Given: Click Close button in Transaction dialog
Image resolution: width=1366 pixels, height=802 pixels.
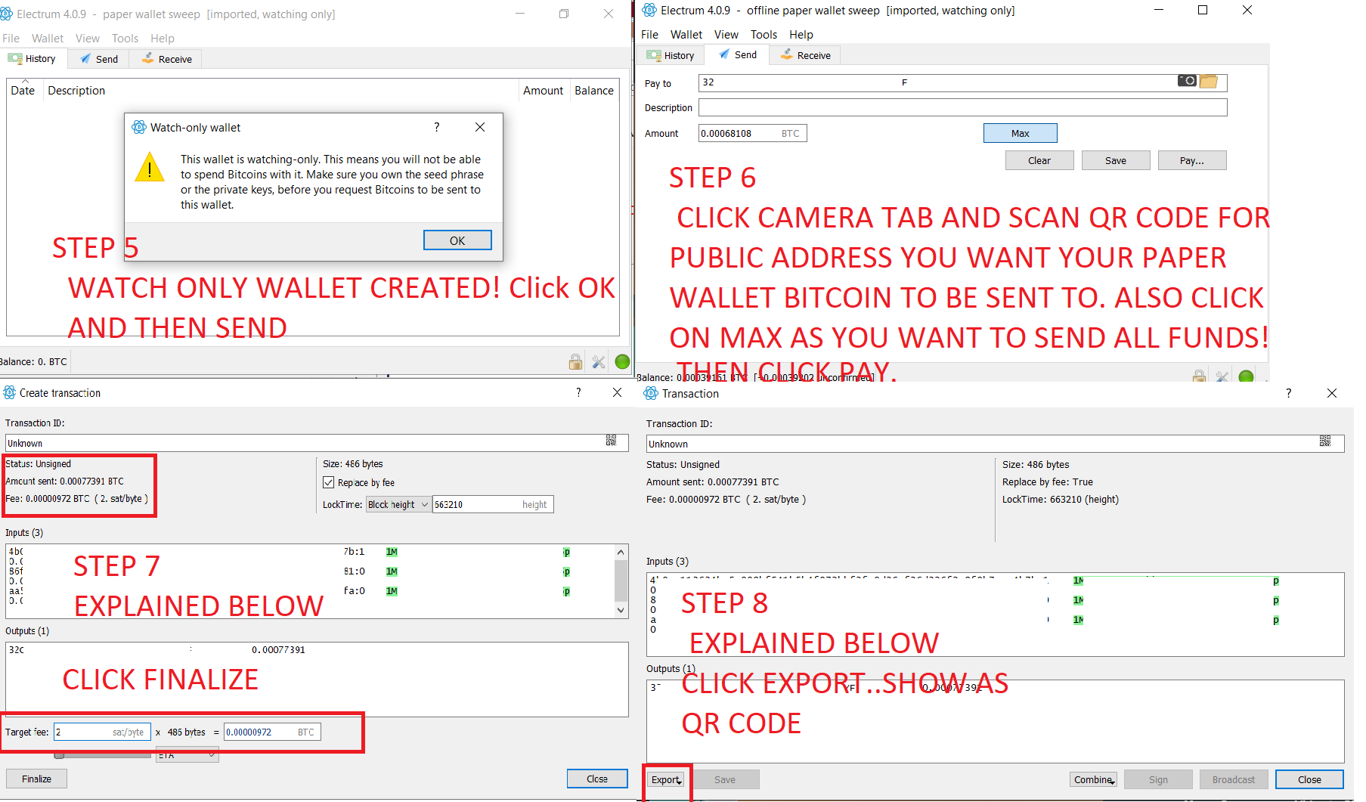Looking at the screenshot, I should point(1309,779).
